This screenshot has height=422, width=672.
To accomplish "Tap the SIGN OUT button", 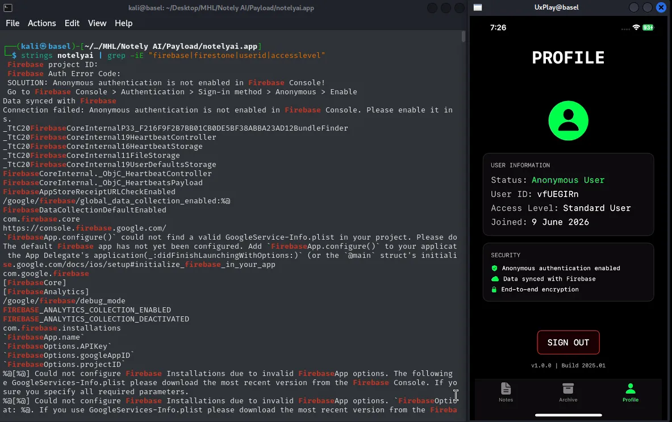I will click(568, 342).
